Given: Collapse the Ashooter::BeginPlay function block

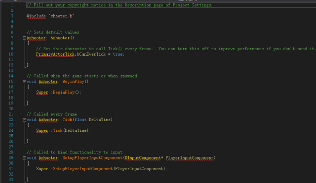Looking at the screenshot, I should pyautogui.click(x=24, y=82).
